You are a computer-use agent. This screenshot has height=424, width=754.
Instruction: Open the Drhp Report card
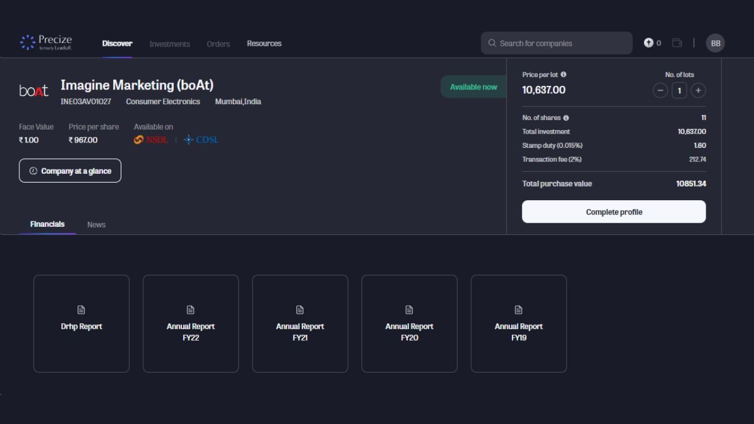click(81, 323)
